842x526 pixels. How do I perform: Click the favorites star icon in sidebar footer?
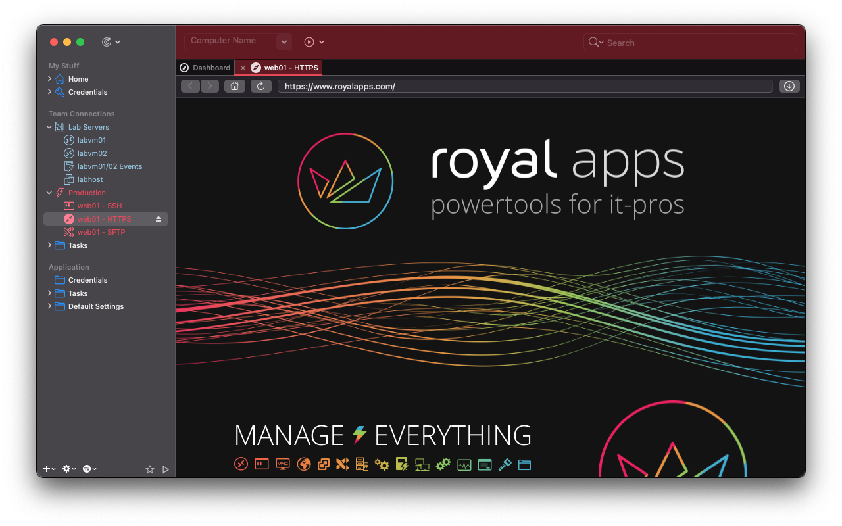tap(149, 469)
